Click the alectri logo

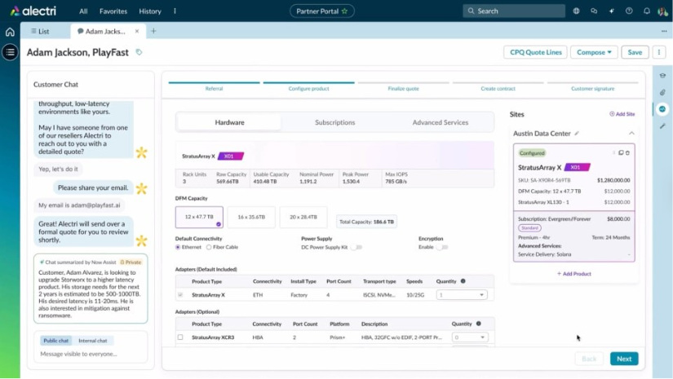coord(33,11)
